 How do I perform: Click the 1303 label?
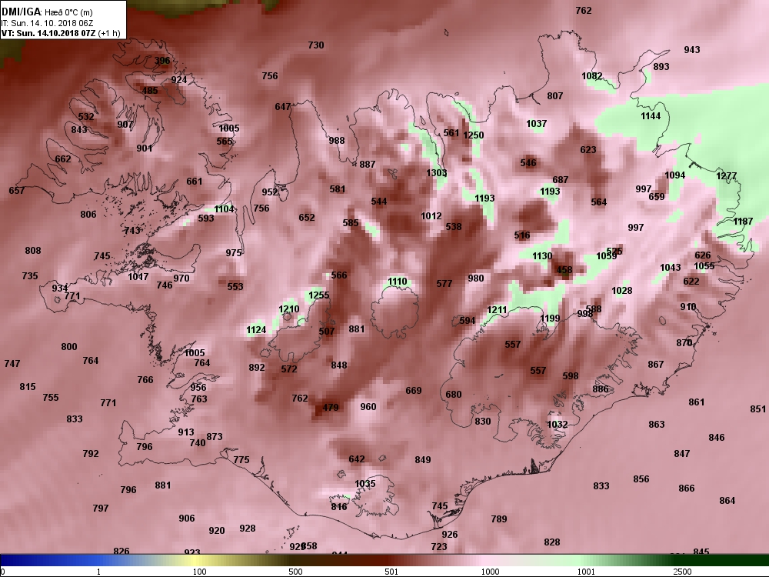[436, 172]
